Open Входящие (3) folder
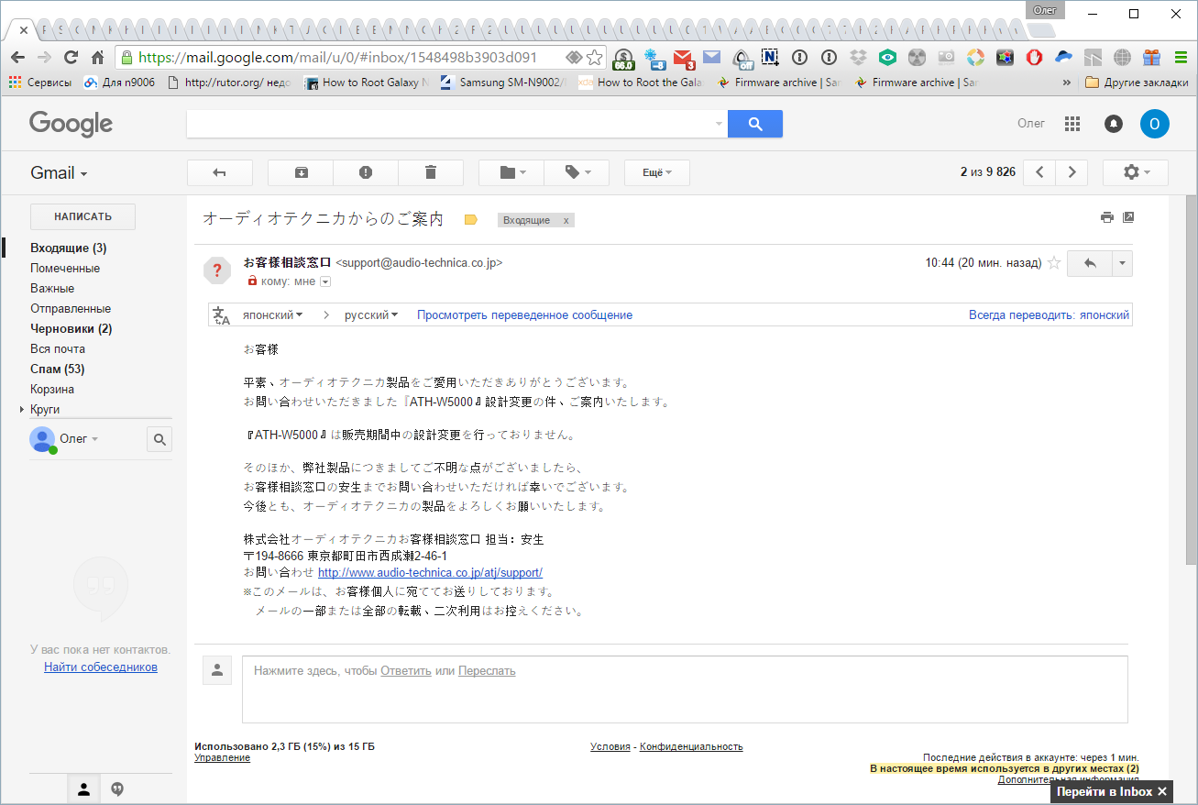The width and height of the screenshot is (1198, 805). pyautogui.click(x=69, y=248)
